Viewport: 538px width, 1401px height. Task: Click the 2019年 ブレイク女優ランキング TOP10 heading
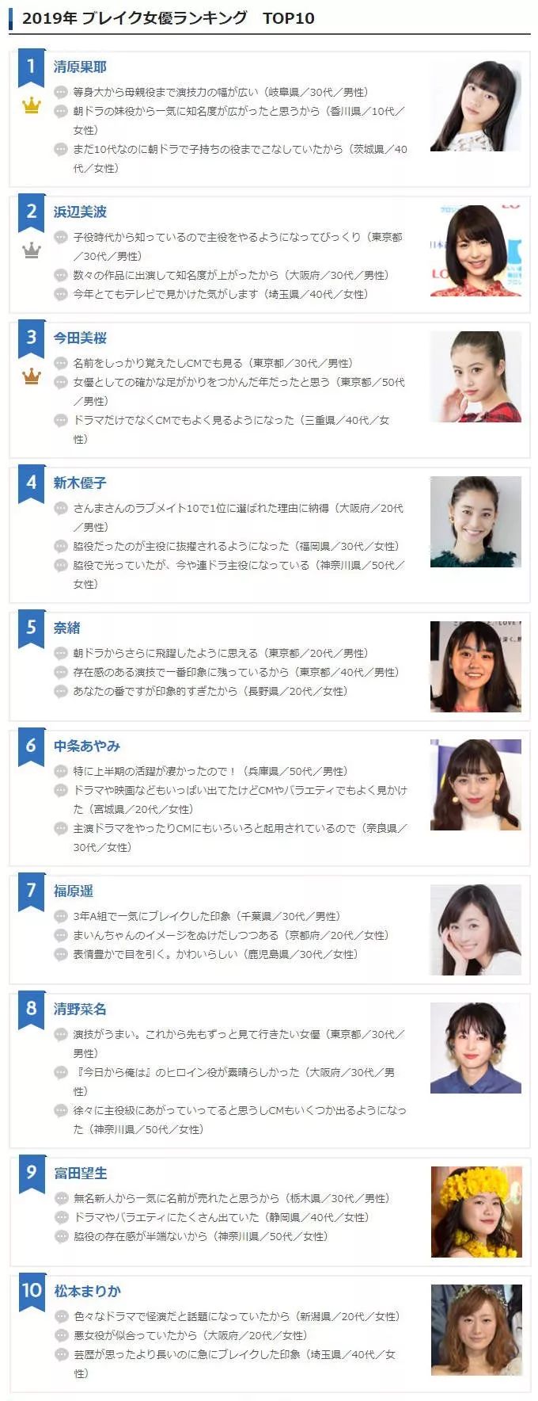click(168, 18)
